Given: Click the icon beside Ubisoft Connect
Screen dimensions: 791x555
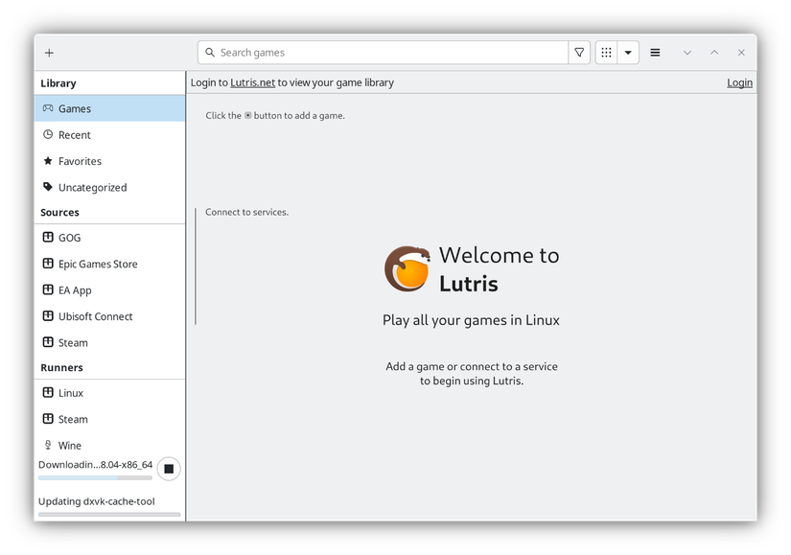Looking at the screenshot, I should (x=48, y=316).
